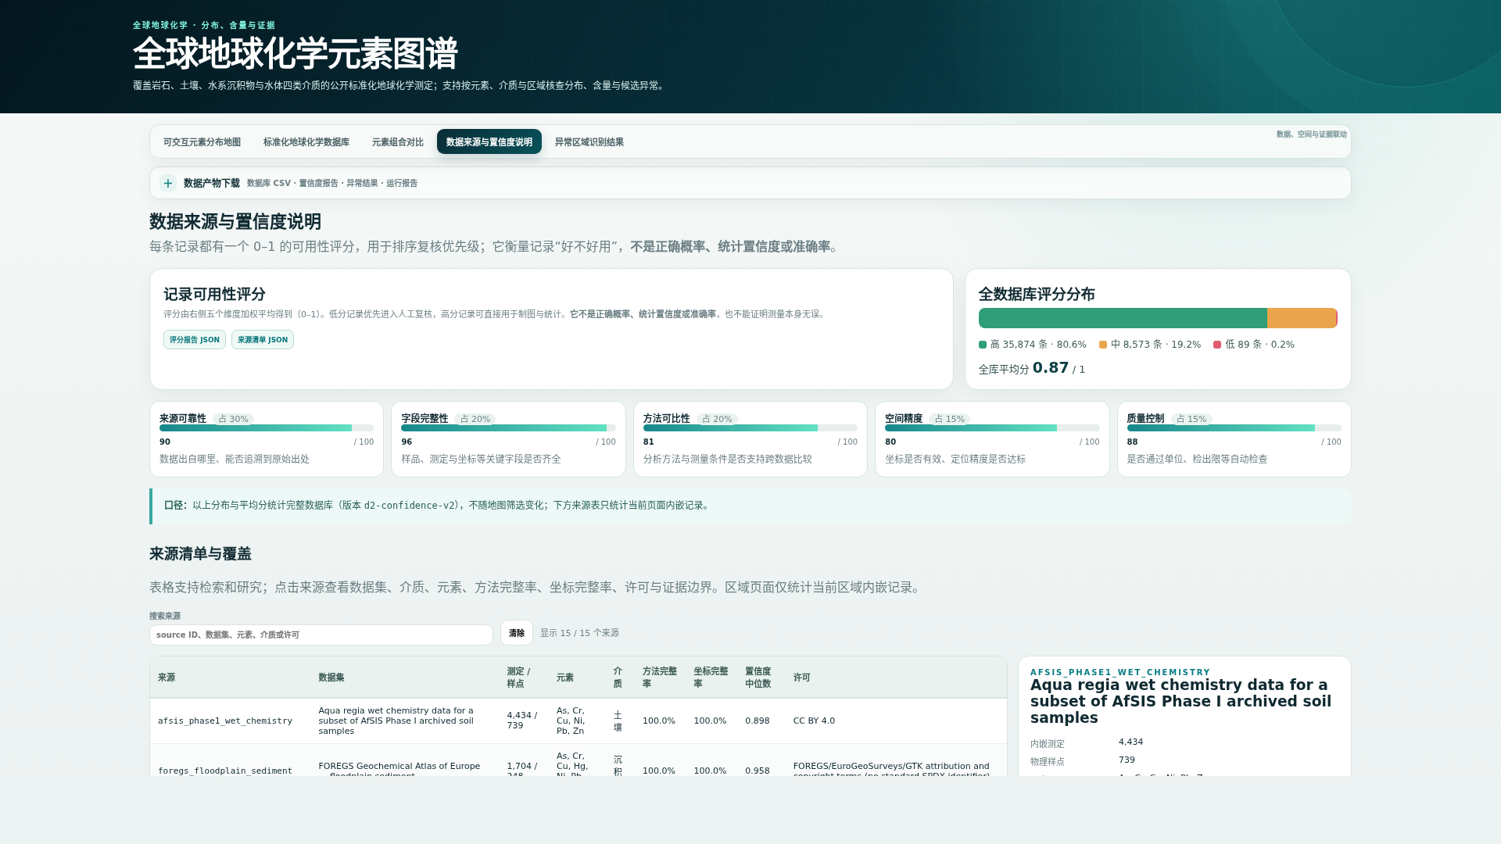Image resolution: width=1501 pixels, height=844 pixels.
Task: Sort by 方法完整率 column header
Action: tap(660, 678)
